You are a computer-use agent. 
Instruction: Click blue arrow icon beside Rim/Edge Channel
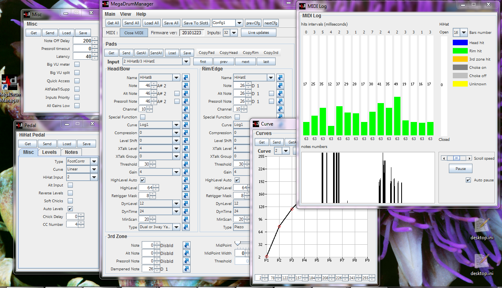[x=280, y=109]
